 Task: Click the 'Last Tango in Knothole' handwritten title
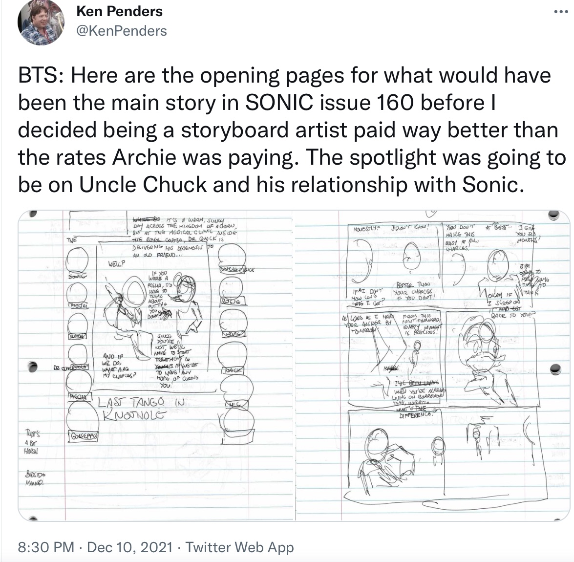coord(142,409)
